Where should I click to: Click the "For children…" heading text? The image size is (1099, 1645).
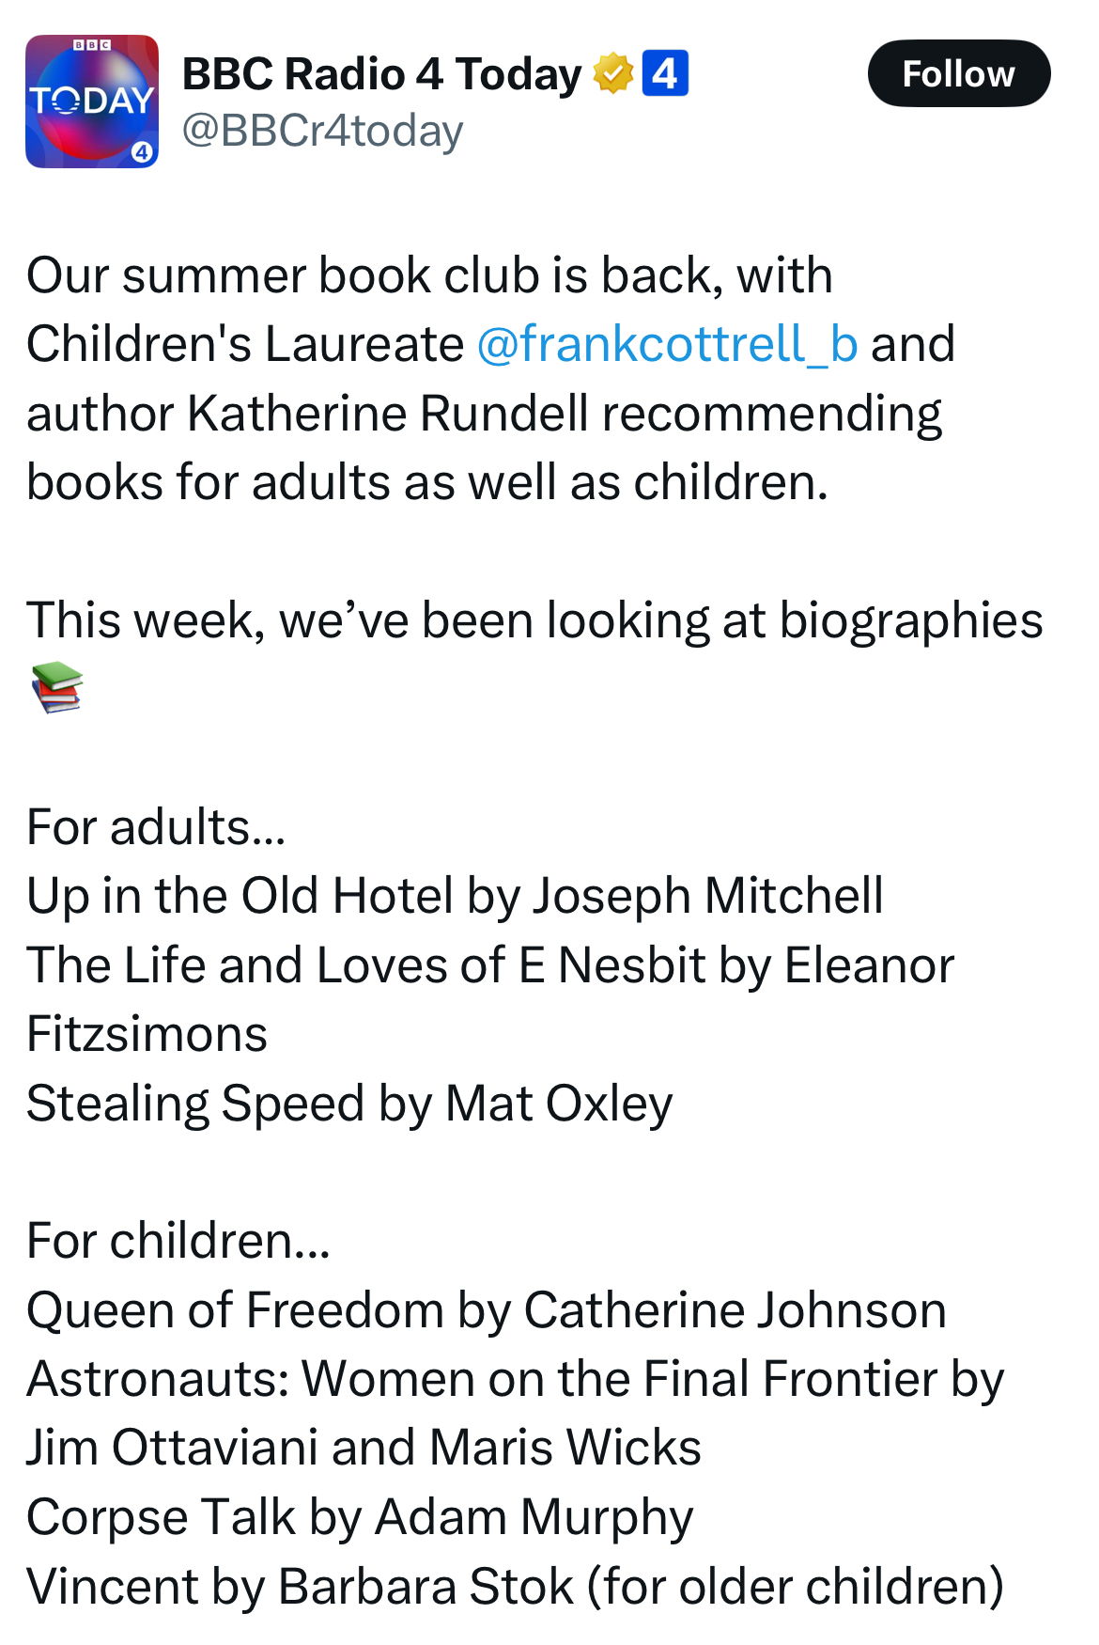pos(178,1241)
